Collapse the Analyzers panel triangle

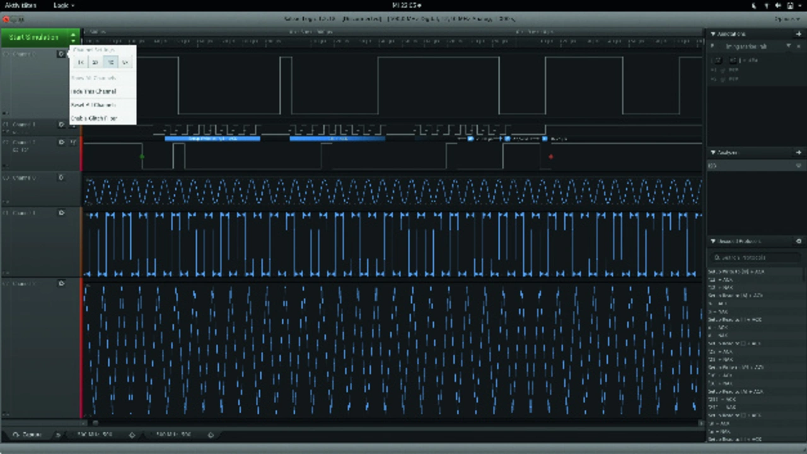click(x=713, y=152)
